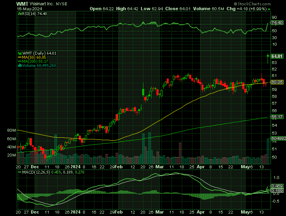
Task: Click the 2024 label on price chart date axis
Action: [76, 167]
